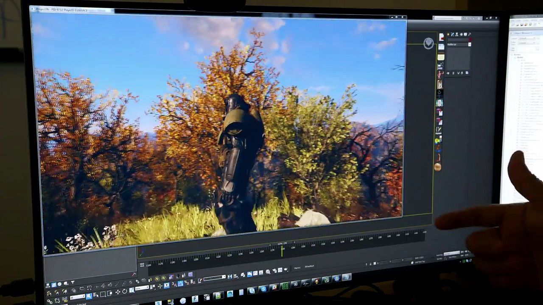543x305 pixels.
Task: Click the highlighted blue toolbar icon after Align
Action: pyautogui.click(x=249, y=274)
